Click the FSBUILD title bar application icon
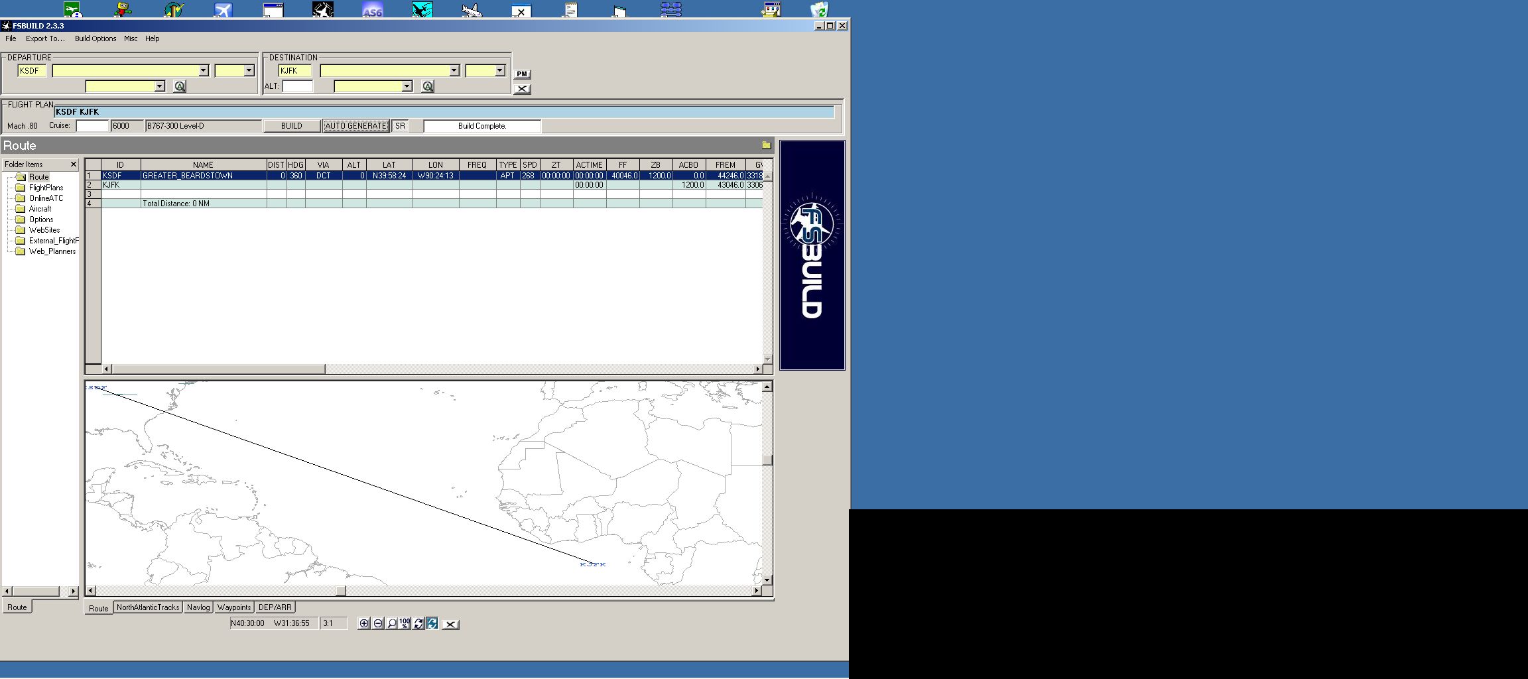 pos(6,26)
